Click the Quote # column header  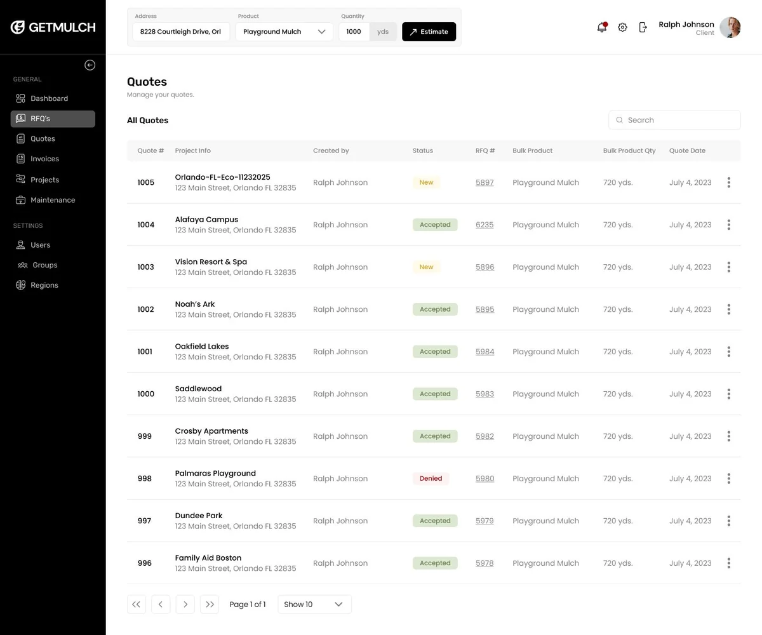coord(150,150)
